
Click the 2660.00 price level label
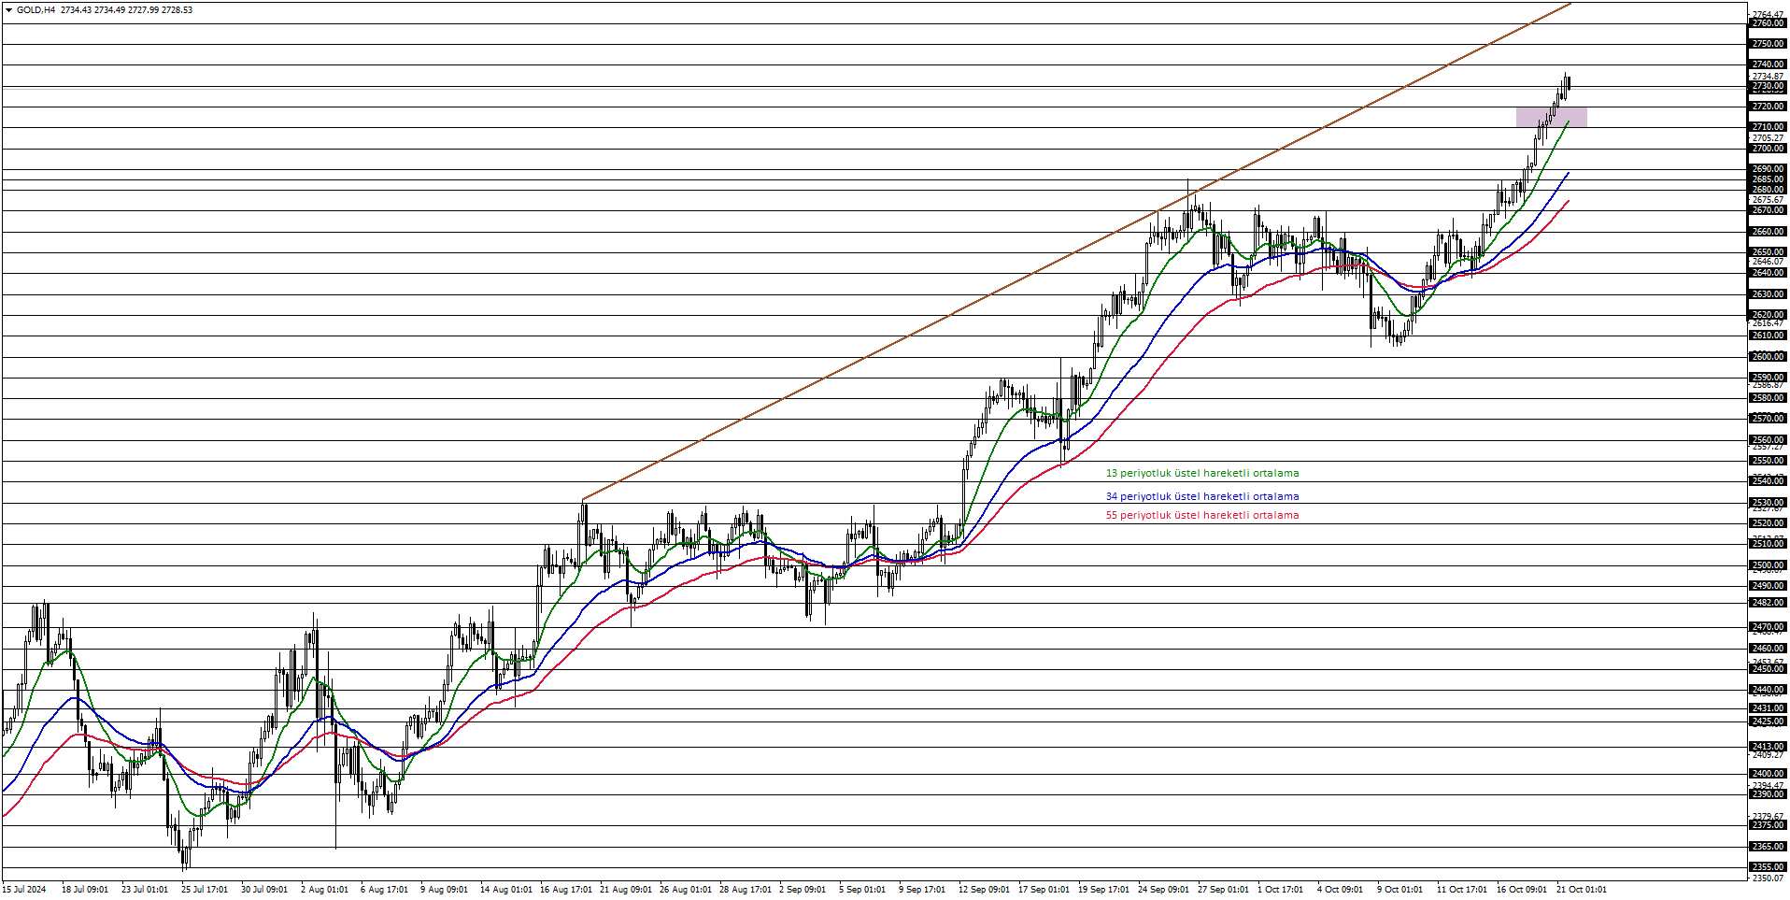[x=1768, y=232]
